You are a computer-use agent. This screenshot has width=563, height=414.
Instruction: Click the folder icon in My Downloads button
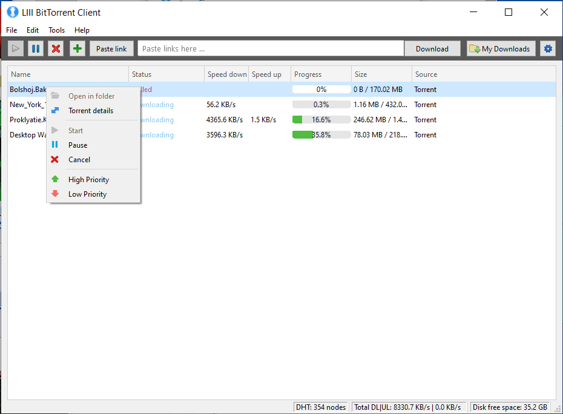point(475,48)
